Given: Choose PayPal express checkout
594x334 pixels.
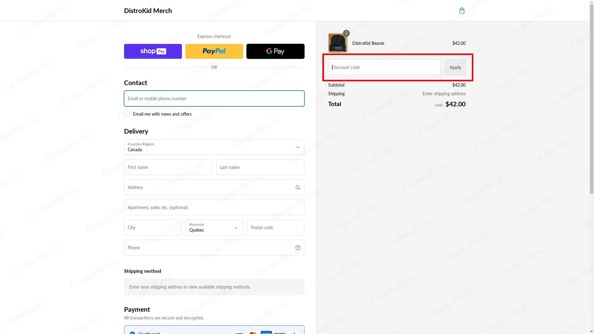Looking at the screenshot, I should coord(214,51).
